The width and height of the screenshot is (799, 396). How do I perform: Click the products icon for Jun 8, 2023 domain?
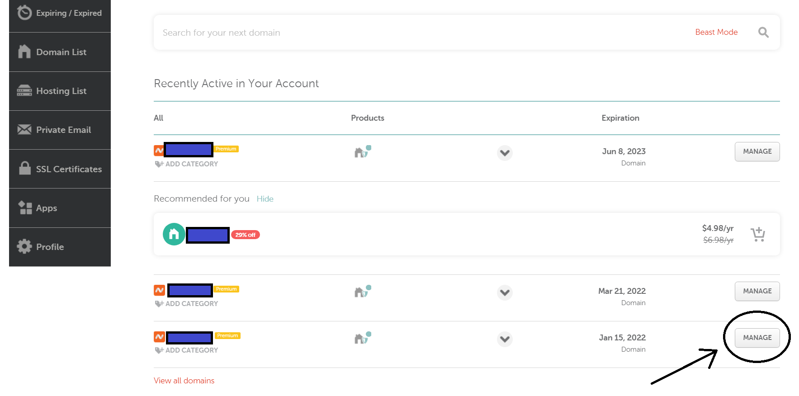tap(363, 152)
